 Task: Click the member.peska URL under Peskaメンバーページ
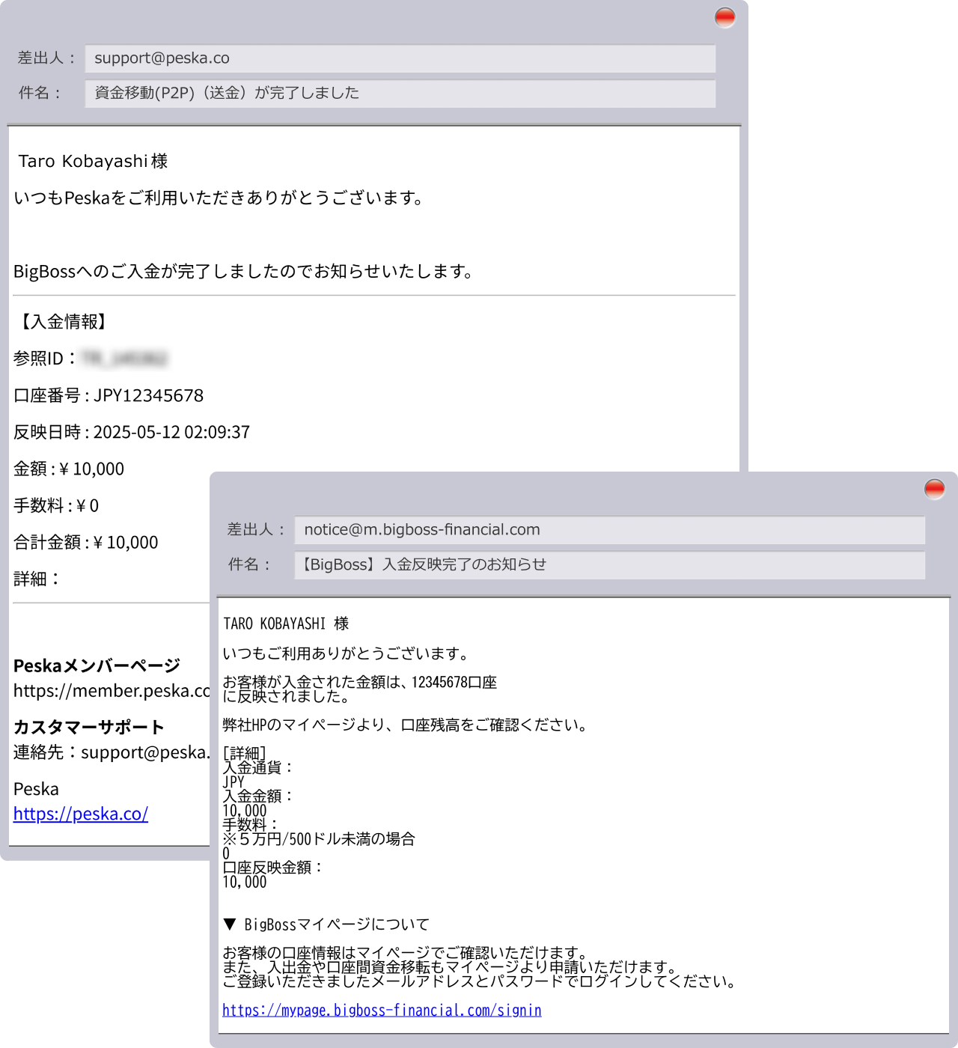click(x=111, y=690)
